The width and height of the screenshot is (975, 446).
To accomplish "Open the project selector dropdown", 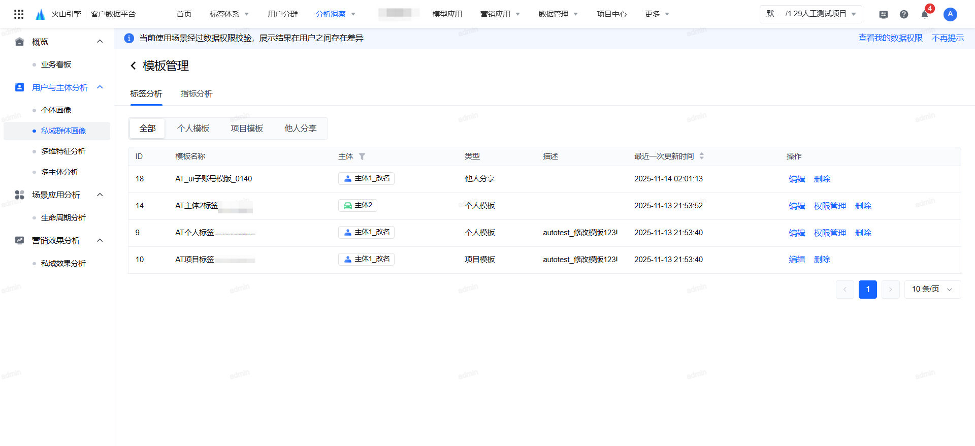I will pyautogui.click(x=810, y=14).
